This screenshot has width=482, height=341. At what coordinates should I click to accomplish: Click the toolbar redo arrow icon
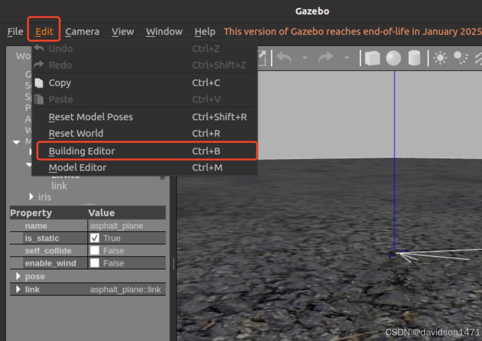(x=326, y=58)
